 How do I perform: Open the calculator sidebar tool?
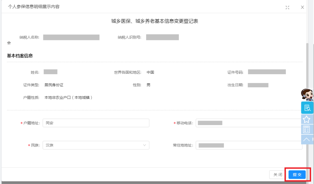tap(307, 129)
